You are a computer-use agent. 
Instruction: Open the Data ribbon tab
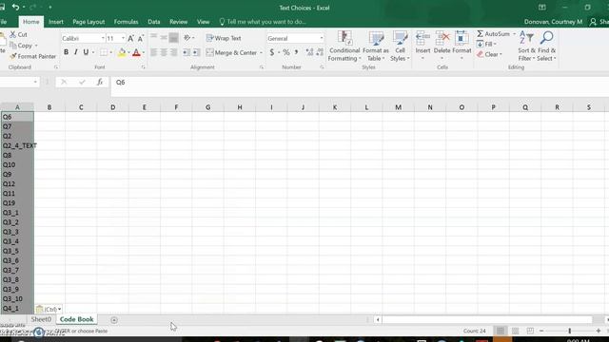[x=154, y=22]
